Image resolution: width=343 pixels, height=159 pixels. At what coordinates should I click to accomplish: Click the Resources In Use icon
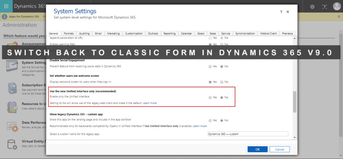(12, 107)
